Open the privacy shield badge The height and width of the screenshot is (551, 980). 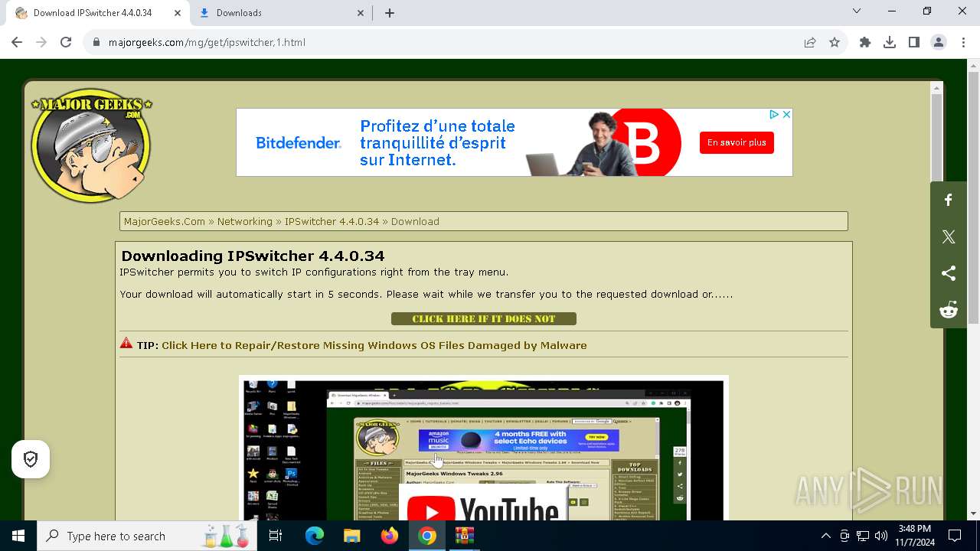(31, 459)
